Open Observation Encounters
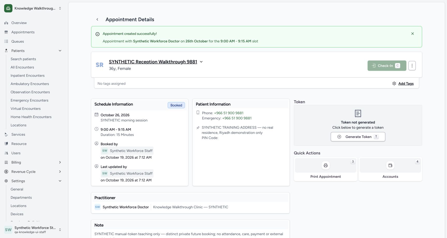 pyautogui.click(x=30, y=92)
